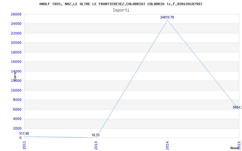Screen dimensions: 242x151
Task: Click the 'Importi' subtitle
Action: (121, 10)
